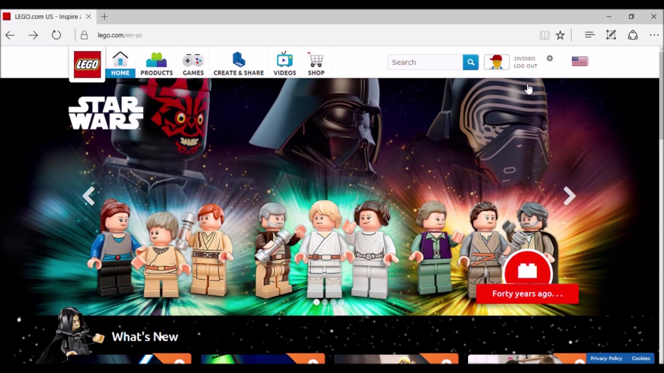Image resolution: width=664 pixels, height=373 pixels.
Task: Refresh the page with reload icon
Action: click(x=56, y=35)
